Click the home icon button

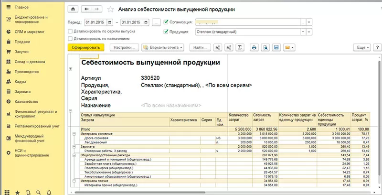[73, 9]
